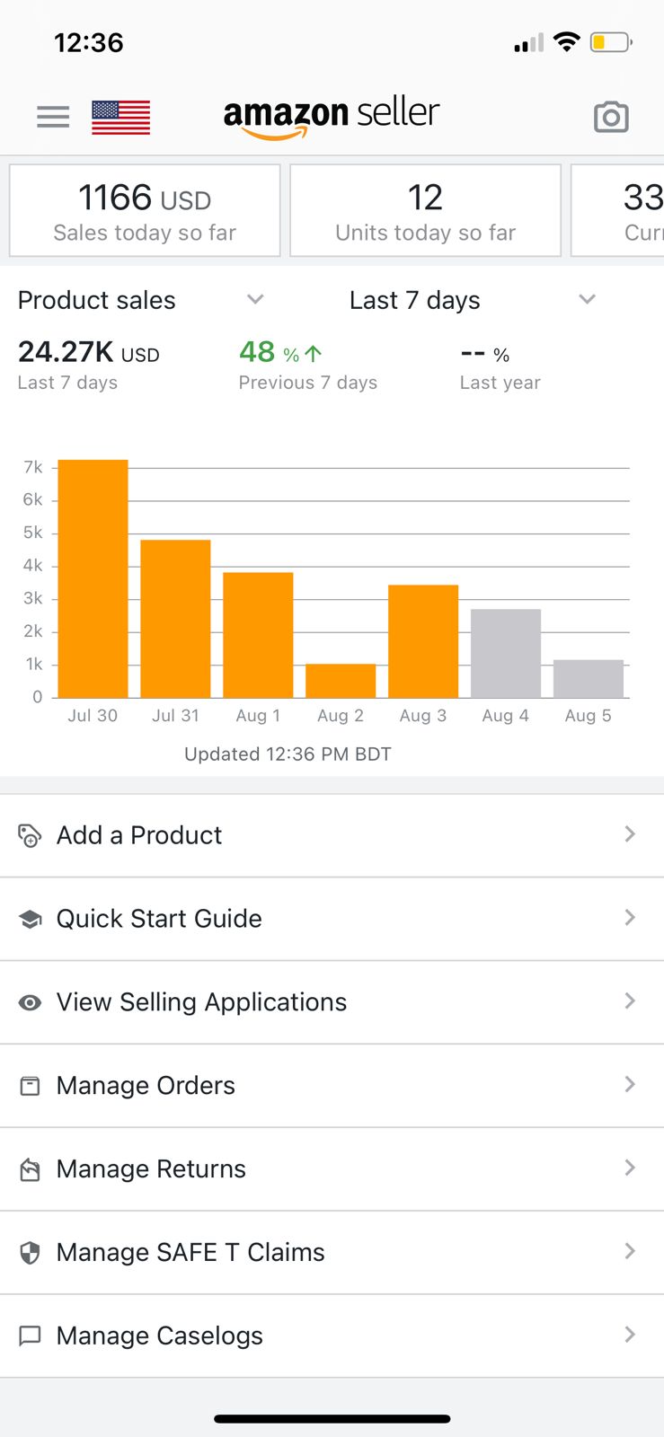Tap the Quick Start Guide graduation cap icon

(30, 919)
